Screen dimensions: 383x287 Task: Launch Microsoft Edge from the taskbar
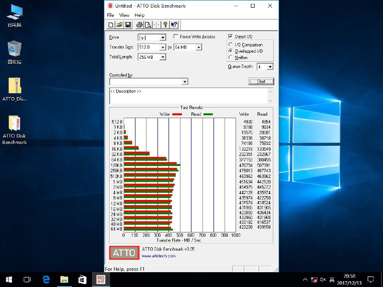point(46,280)
